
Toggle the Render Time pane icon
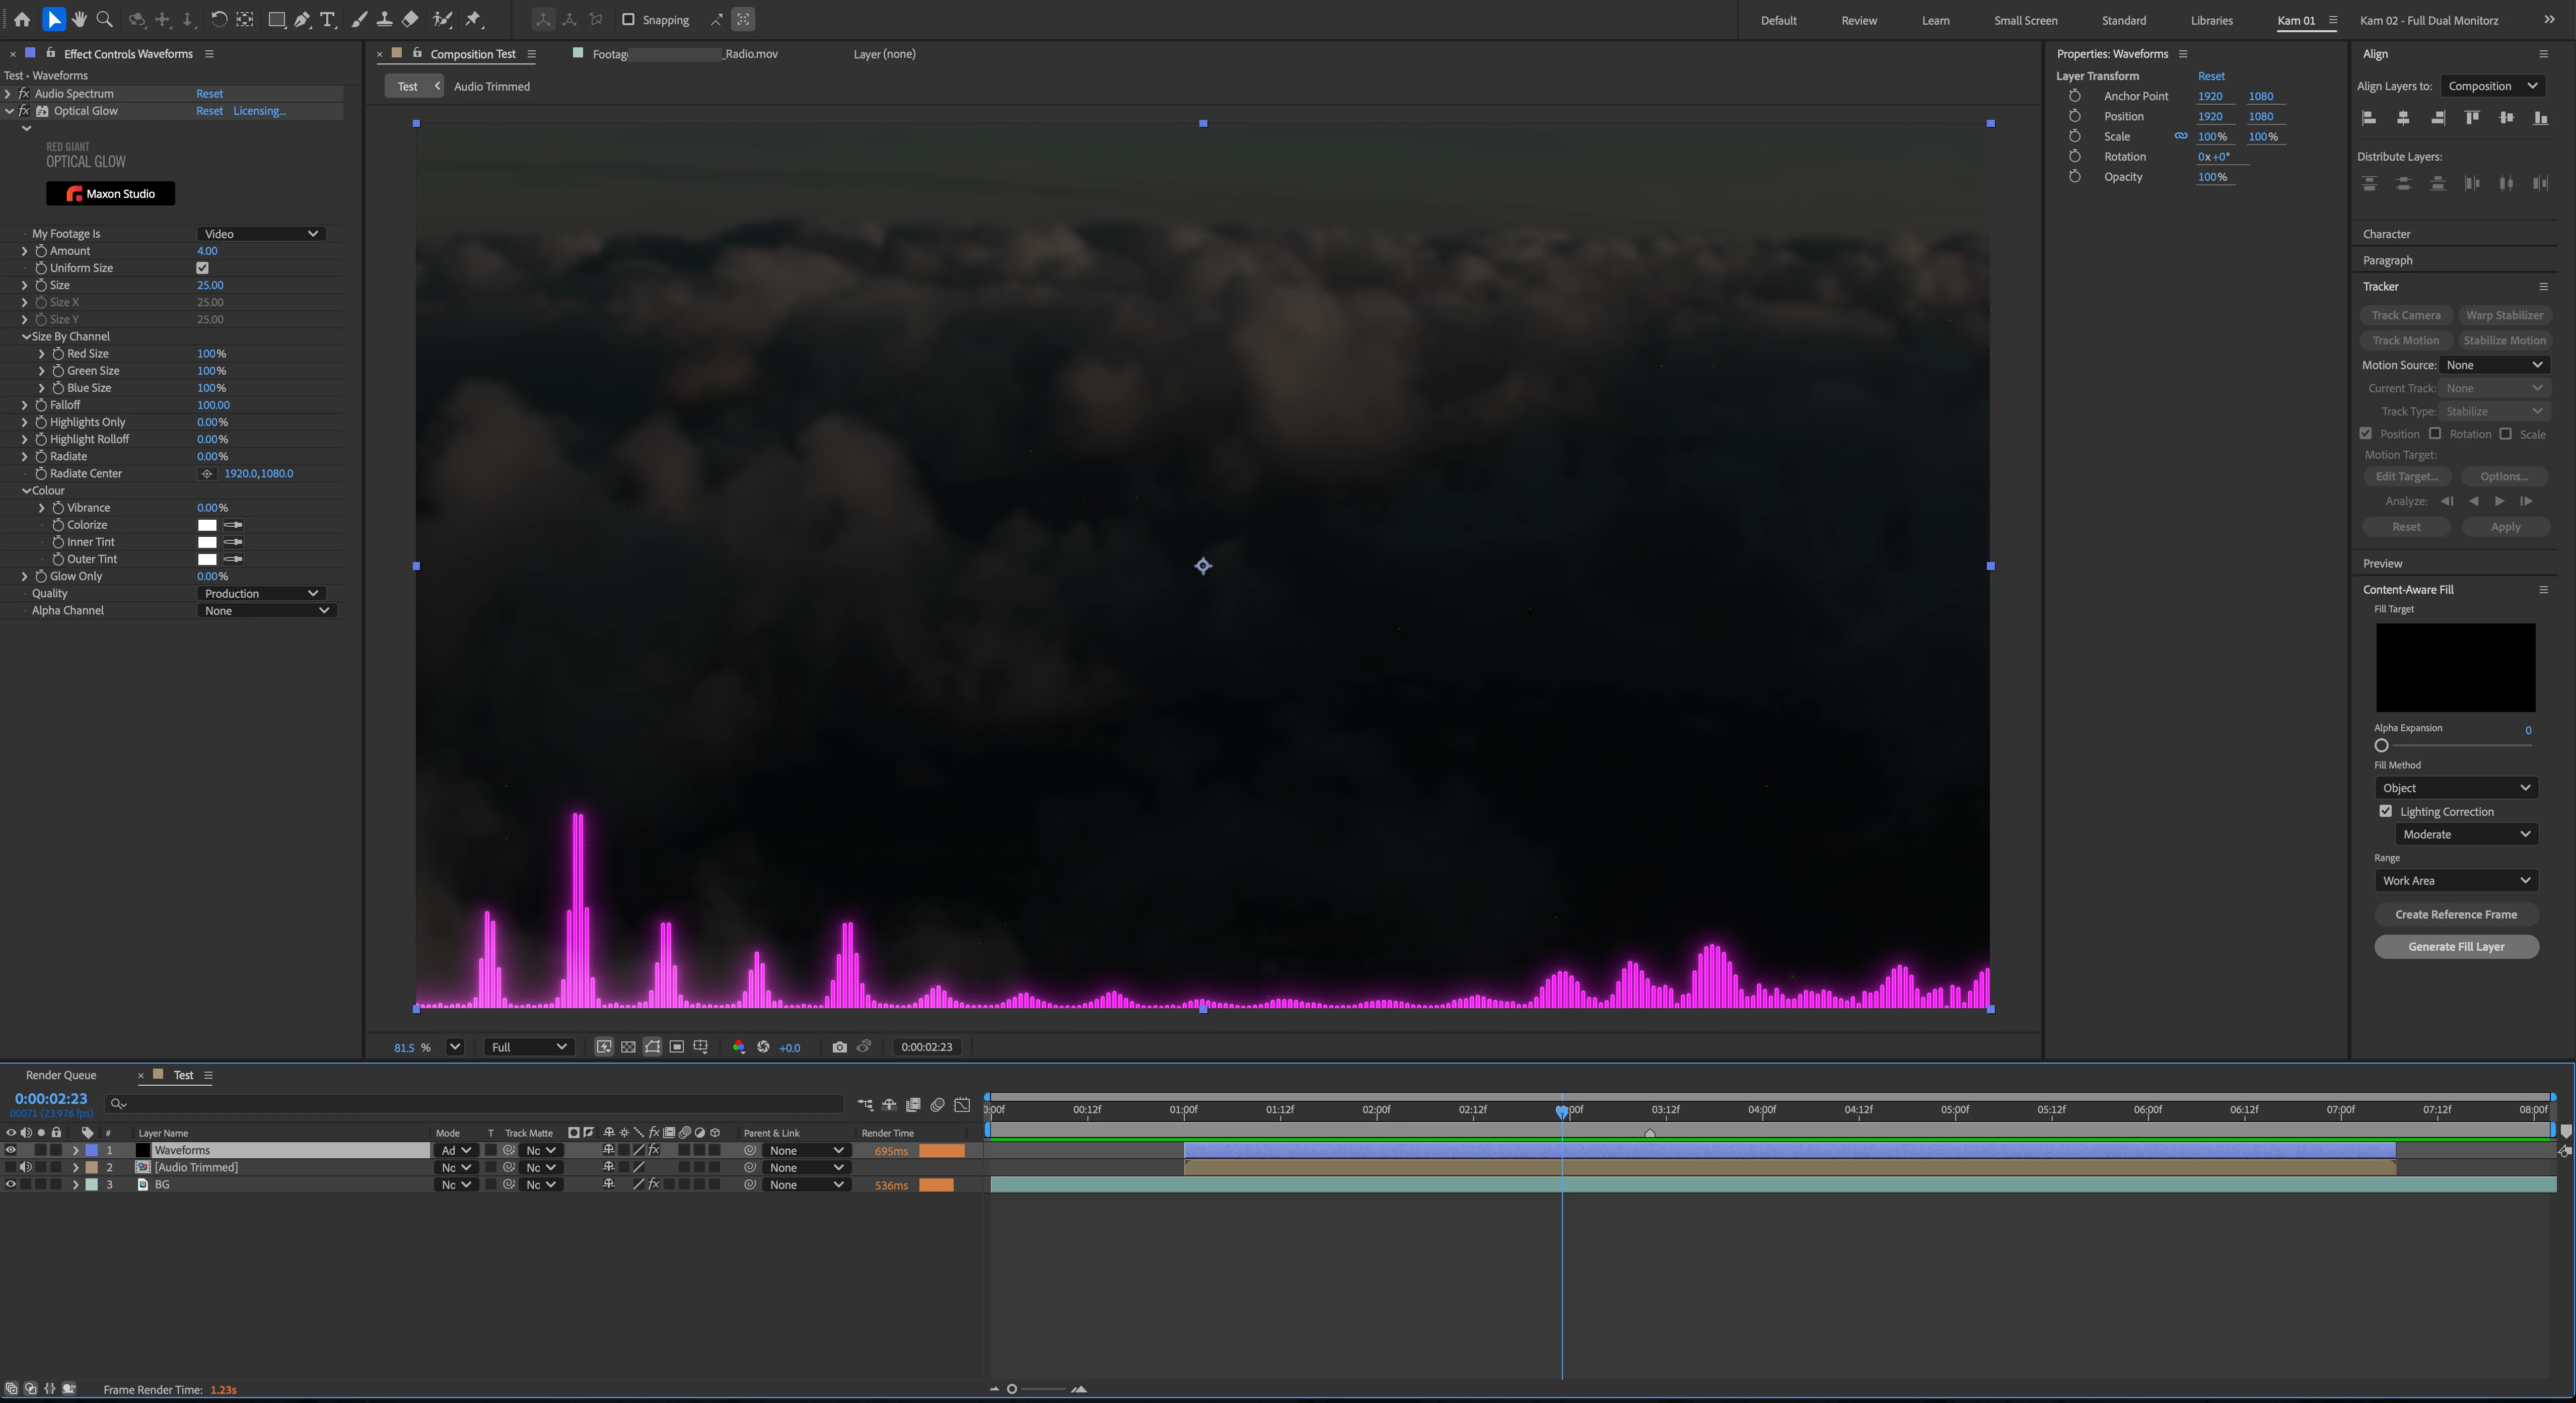click(x=69, y=1388)
